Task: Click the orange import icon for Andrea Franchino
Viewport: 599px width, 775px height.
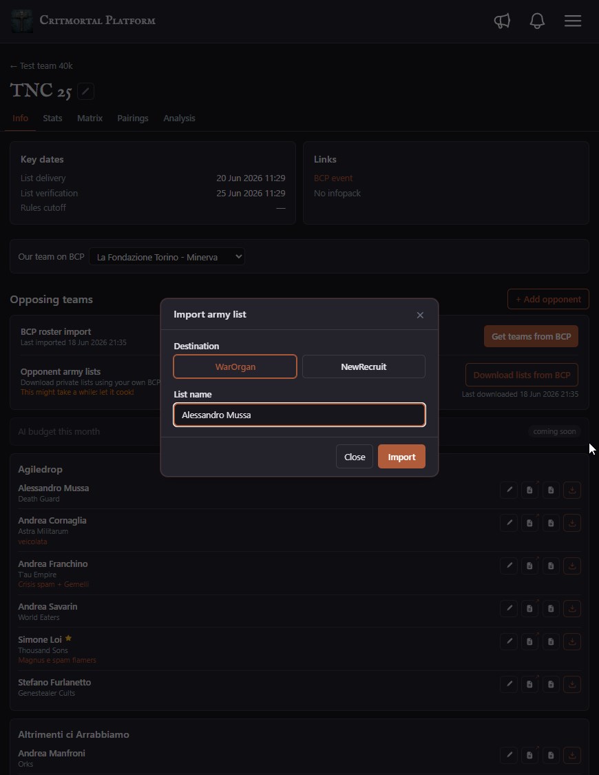Action: click(572, 566)
